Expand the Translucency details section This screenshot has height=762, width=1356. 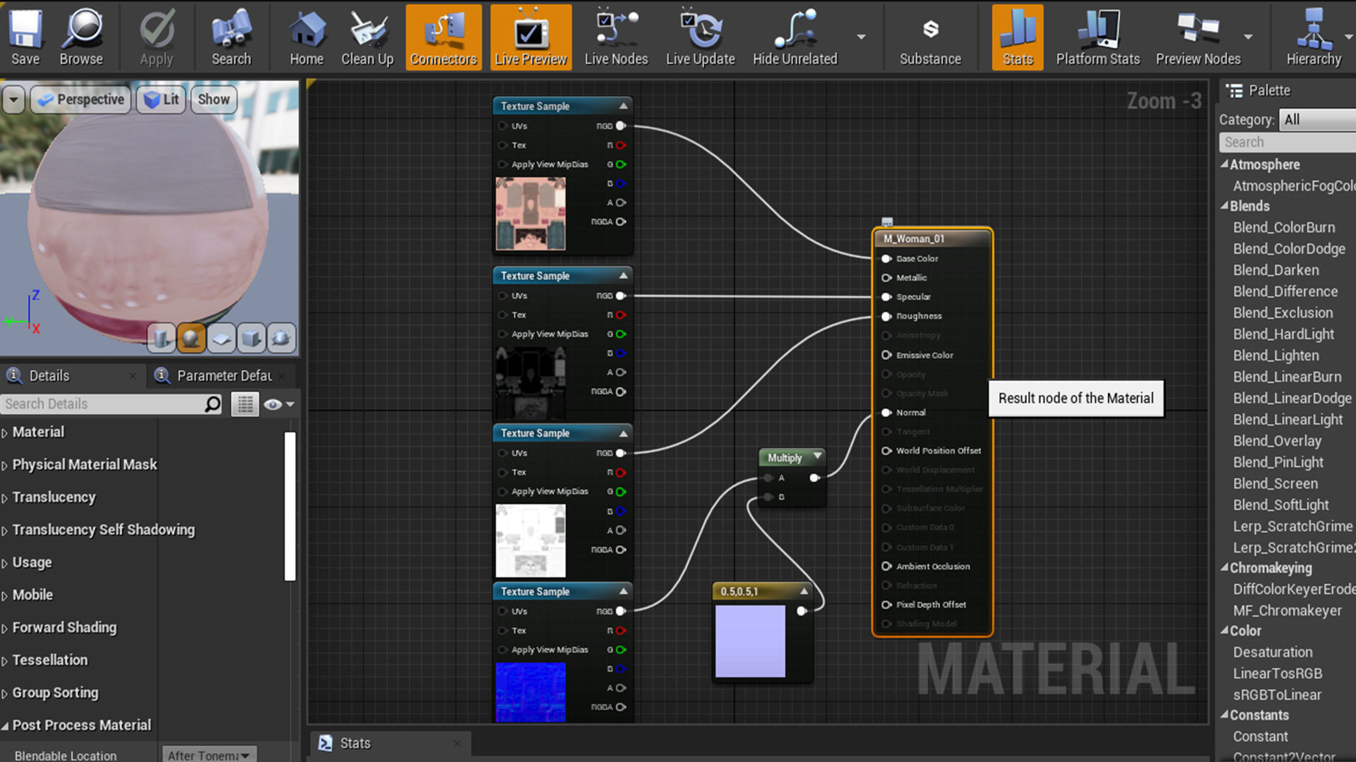pyautogui.click(x=54, y=497)
